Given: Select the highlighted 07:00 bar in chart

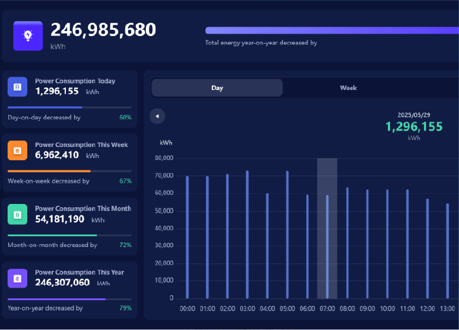Looking at the screenshot, I should [327, 247].
